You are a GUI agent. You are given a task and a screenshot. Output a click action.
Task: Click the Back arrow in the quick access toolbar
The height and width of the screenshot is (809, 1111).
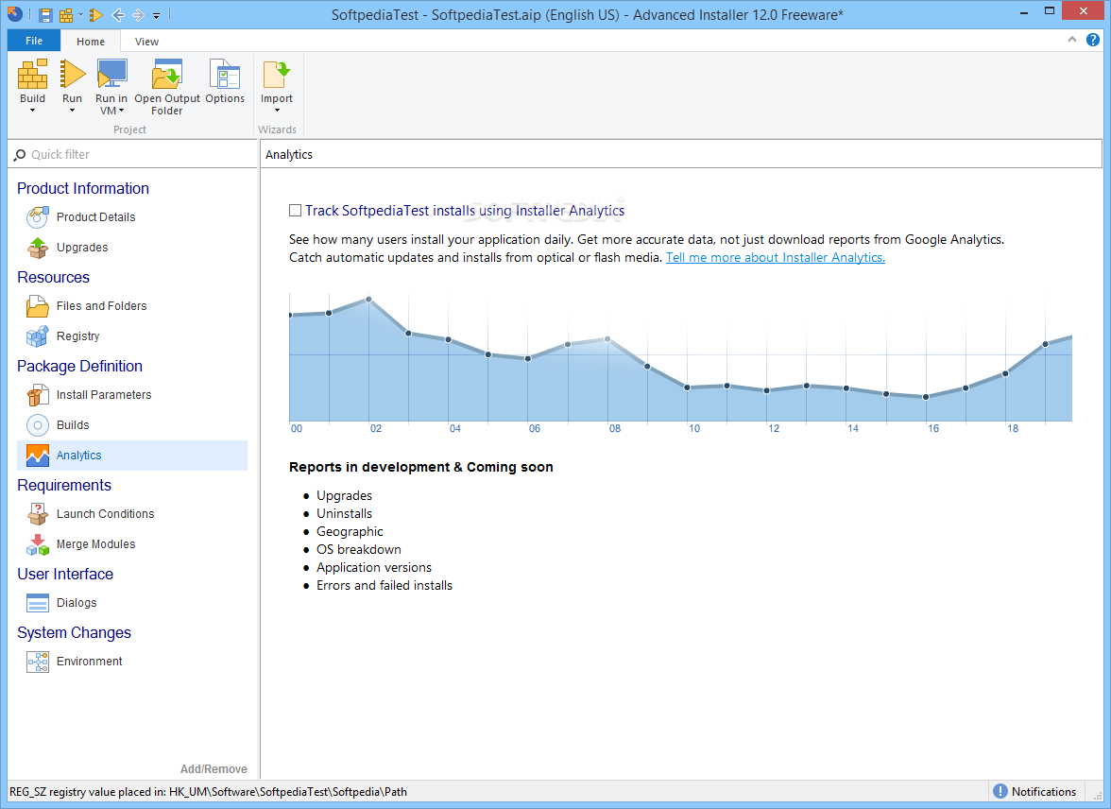118,15
